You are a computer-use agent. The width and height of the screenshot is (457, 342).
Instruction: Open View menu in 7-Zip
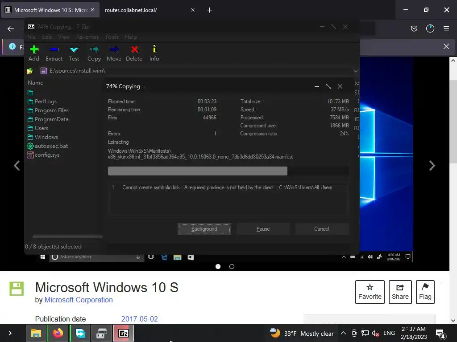(x=64, y=37)
